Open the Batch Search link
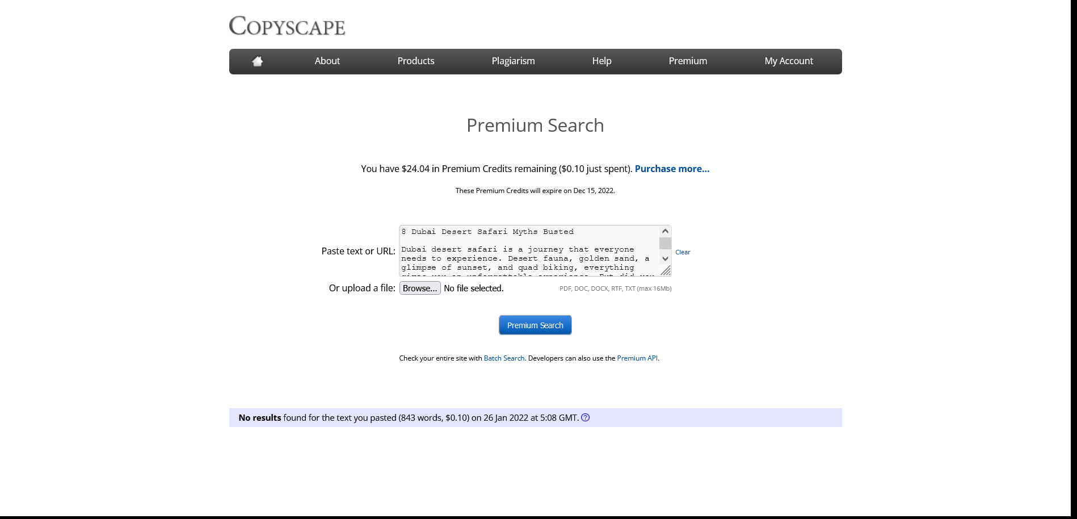The width and height of the screenshot is (1077, 519). point(504,358)
